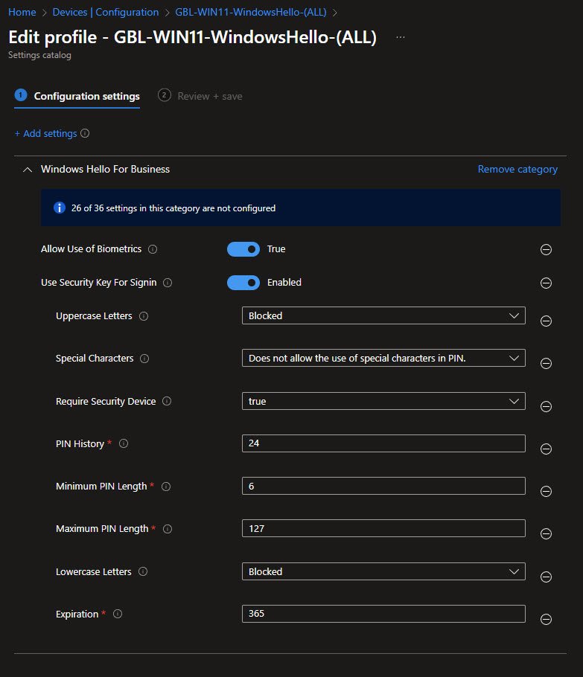Click info icon beside Use Security Key For Signin
The image size is (583, 677).
pos(168,283)
